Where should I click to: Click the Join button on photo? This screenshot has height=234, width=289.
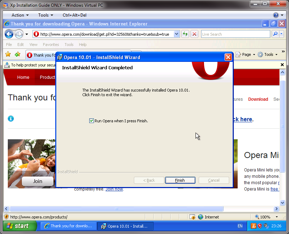tap(38, 181)
